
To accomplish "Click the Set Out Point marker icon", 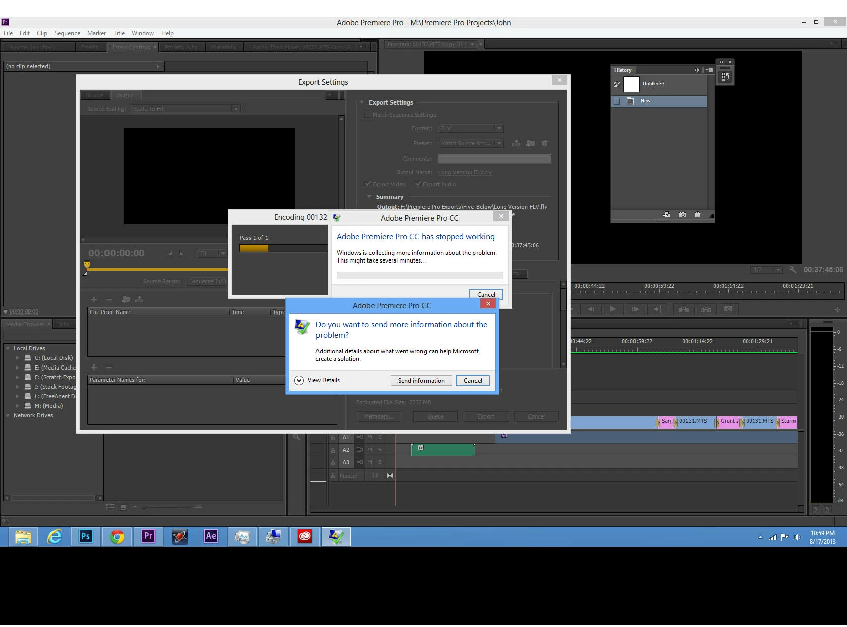I will 182,253.
